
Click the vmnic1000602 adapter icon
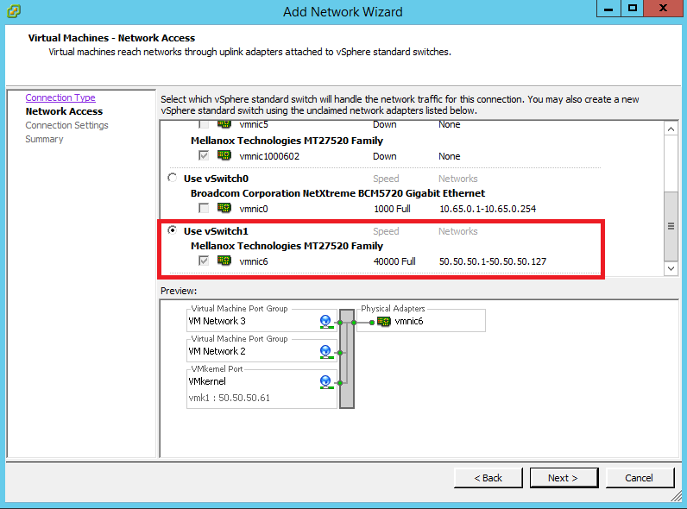224,156
